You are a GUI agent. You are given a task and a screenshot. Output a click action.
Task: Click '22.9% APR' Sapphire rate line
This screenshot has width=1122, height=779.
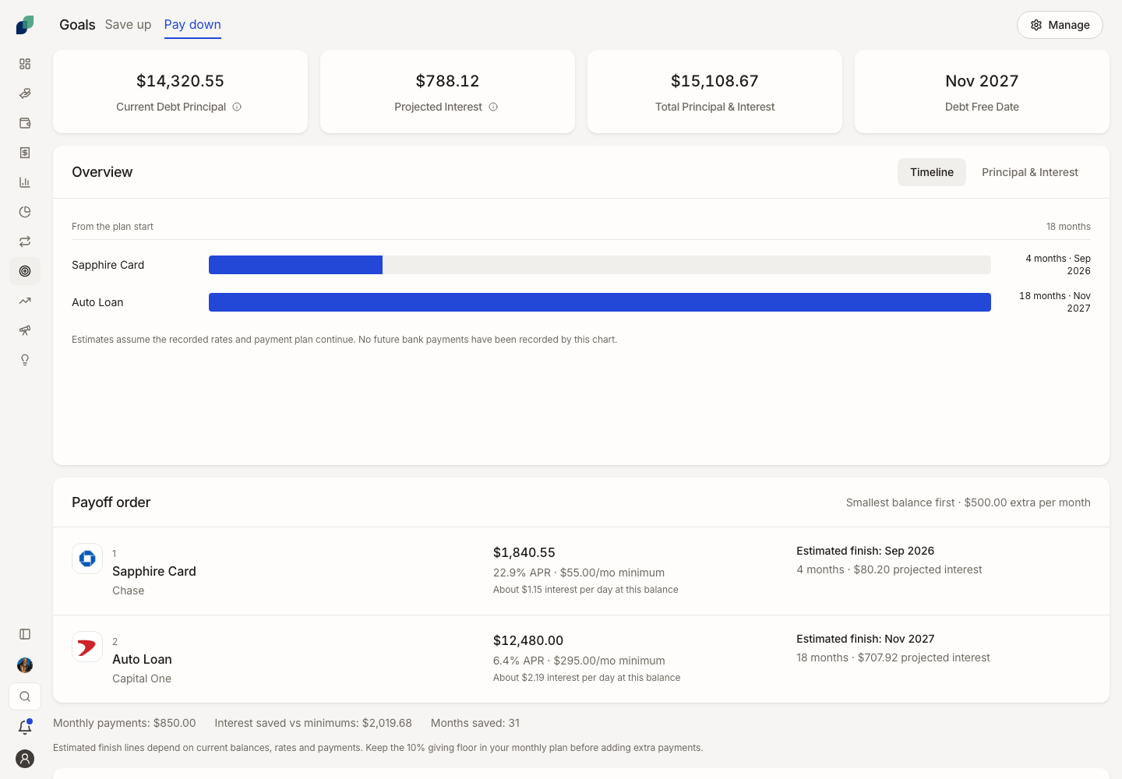pos(579,573)
